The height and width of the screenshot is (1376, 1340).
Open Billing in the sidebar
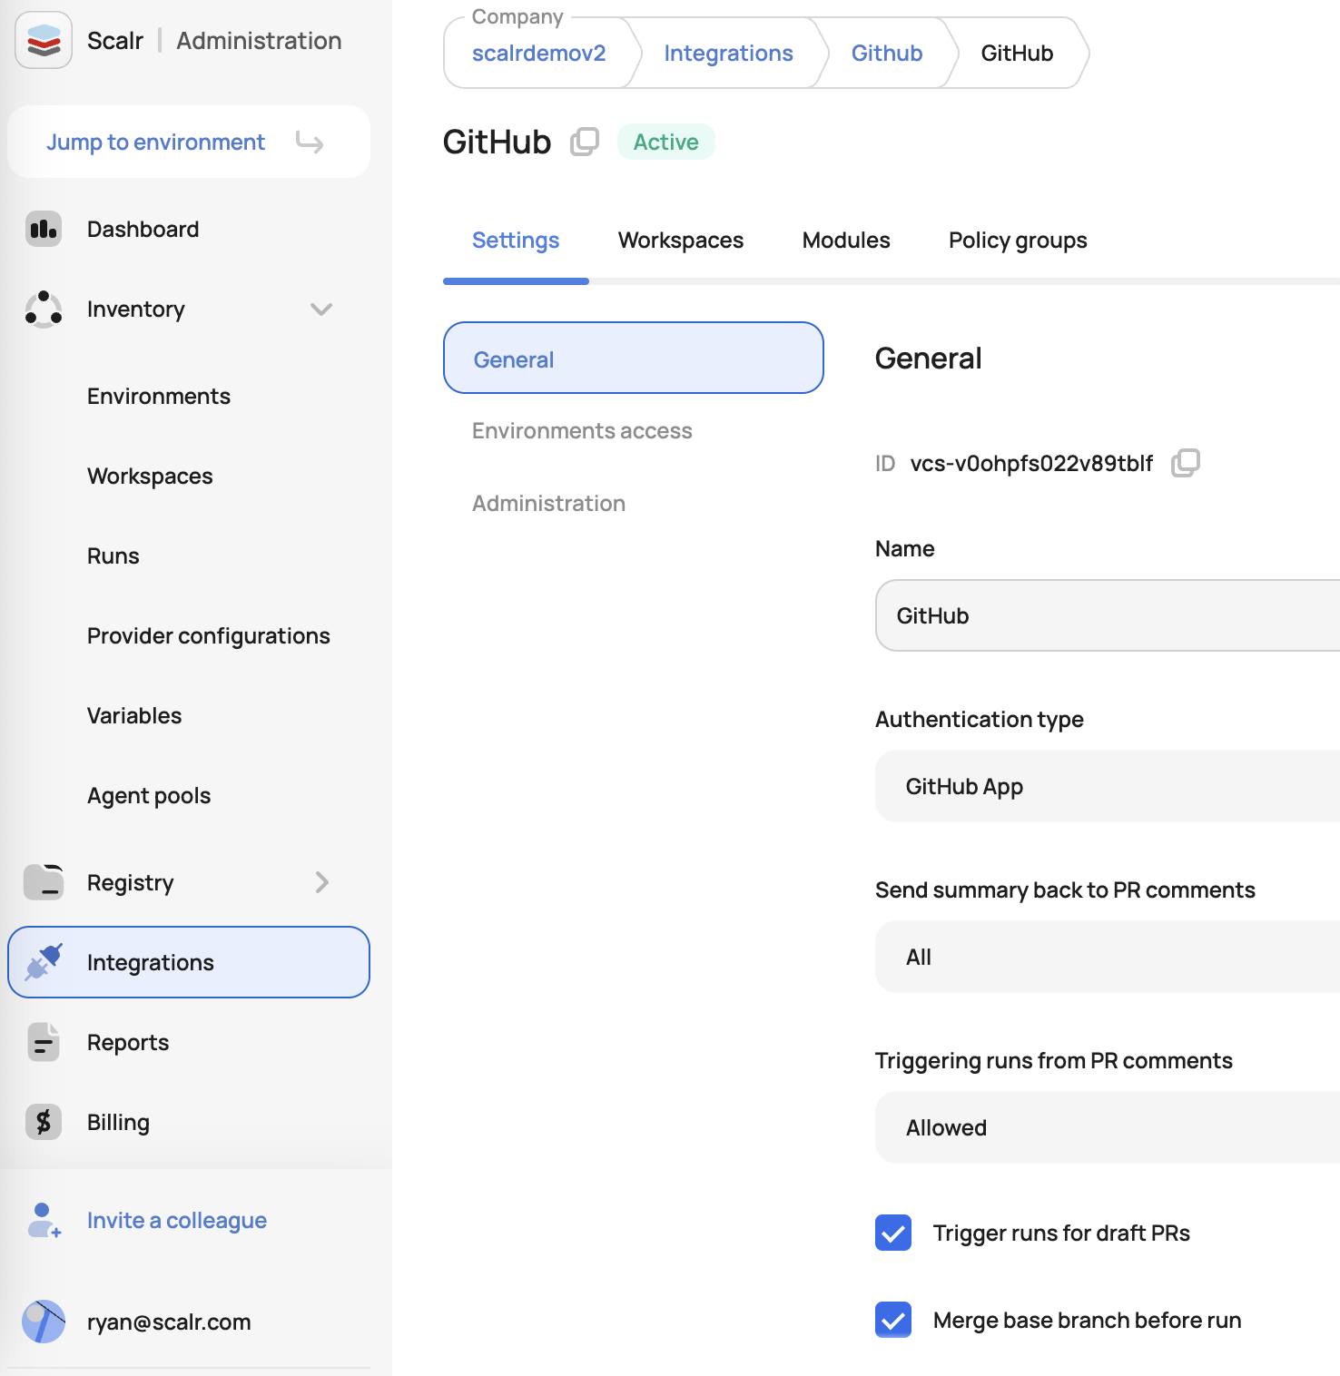[118, 1123]
